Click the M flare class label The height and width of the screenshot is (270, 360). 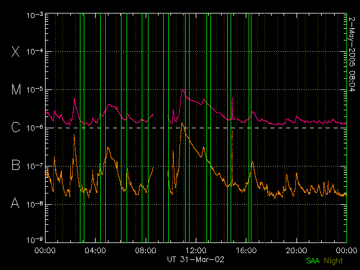click(x=16, y=89)
